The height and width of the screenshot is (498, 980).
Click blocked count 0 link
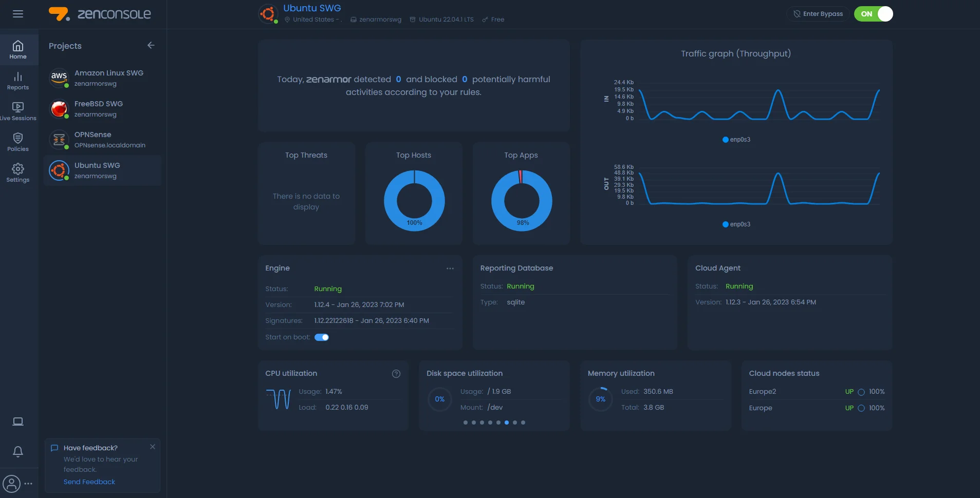465,79
